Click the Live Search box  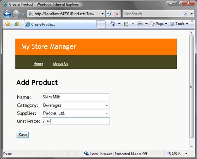pyautogui.click(x=153, y=14)
